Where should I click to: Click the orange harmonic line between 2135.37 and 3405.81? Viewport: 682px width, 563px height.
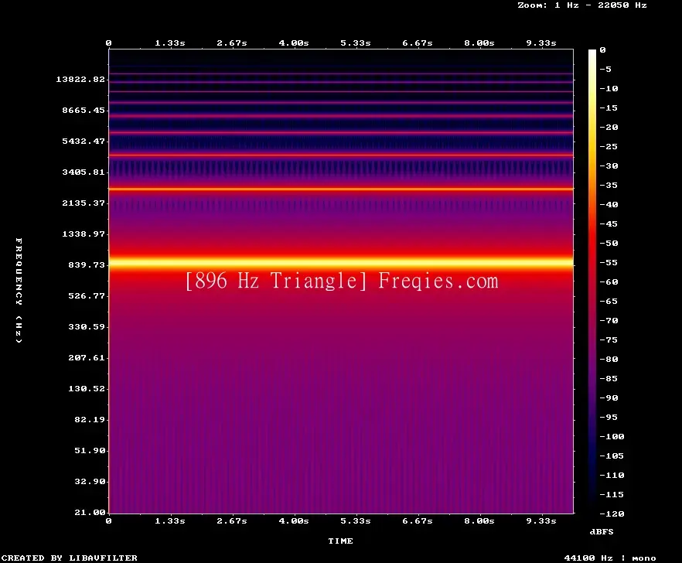341,189
